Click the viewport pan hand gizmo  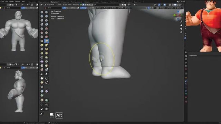coord(181,25)
